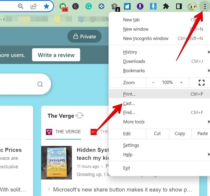Image resolution: width=210 pixels, height=196 pixels.
Task: Open the Hidden Systems book thumbnail
Action: click(56, 162)
